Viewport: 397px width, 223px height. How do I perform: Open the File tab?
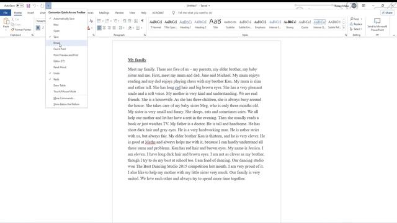[6, 12]
